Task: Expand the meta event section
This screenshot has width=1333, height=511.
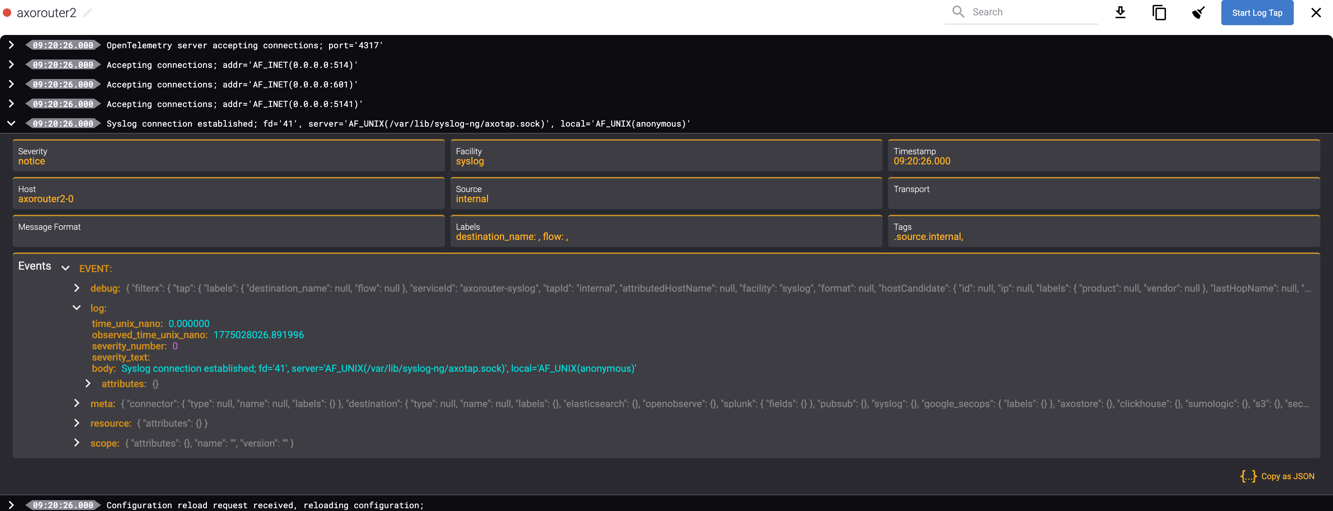Action: point(77,403)
